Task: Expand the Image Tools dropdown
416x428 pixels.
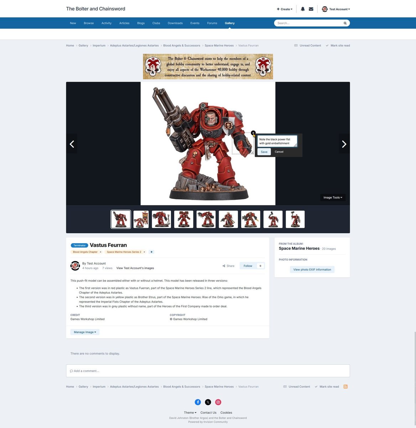Action: (x=333, y=197)
